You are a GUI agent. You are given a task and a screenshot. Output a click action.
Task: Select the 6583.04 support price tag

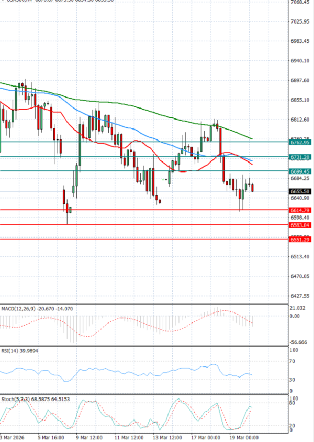[x=300, y=225]
